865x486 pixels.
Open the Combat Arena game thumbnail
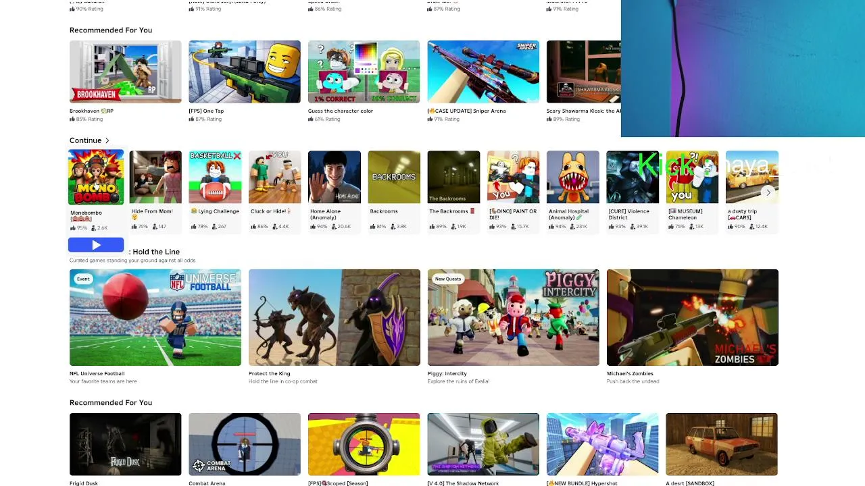point(245,444)
